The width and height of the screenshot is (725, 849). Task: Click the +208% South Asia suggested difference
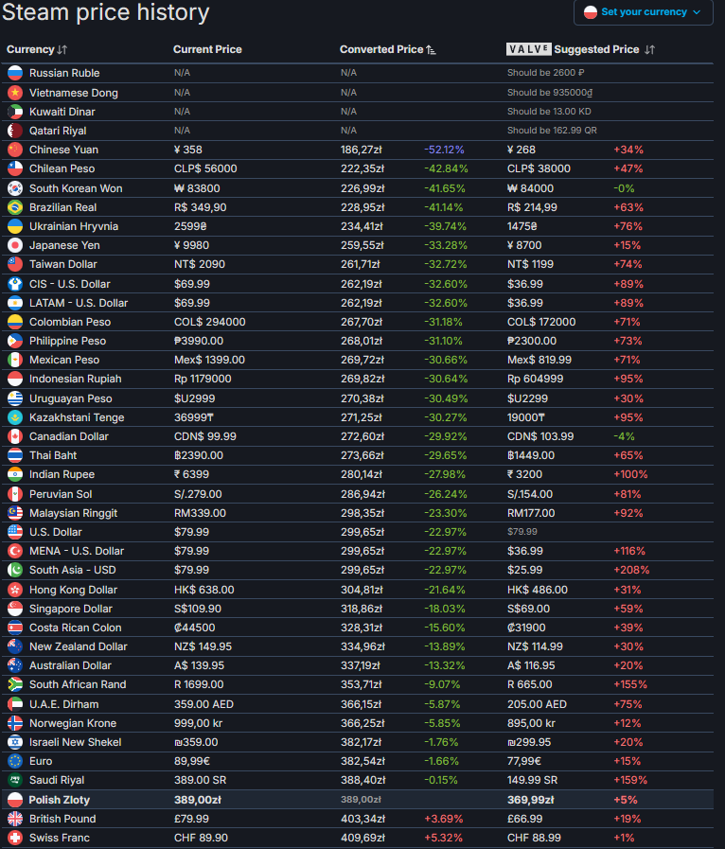(x=631, y=570)
